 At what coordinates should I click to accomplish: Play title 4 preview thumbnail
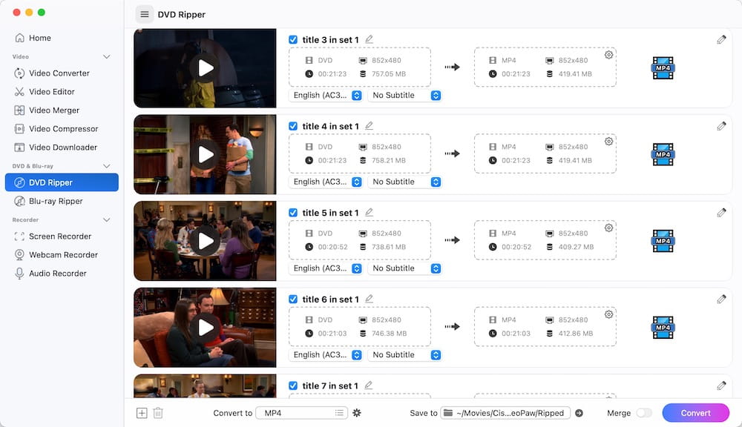[205, 155]
